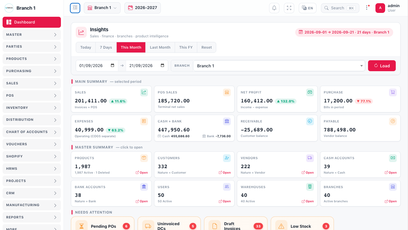Click the Cash + Bank building icon

227,121
